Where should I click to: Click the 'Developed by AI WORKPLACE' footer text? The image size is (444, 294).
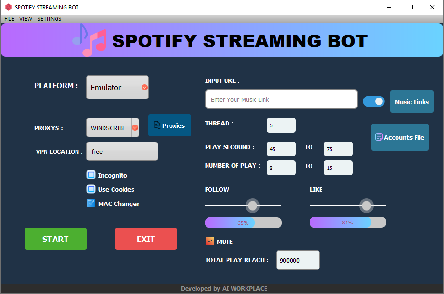224,288
